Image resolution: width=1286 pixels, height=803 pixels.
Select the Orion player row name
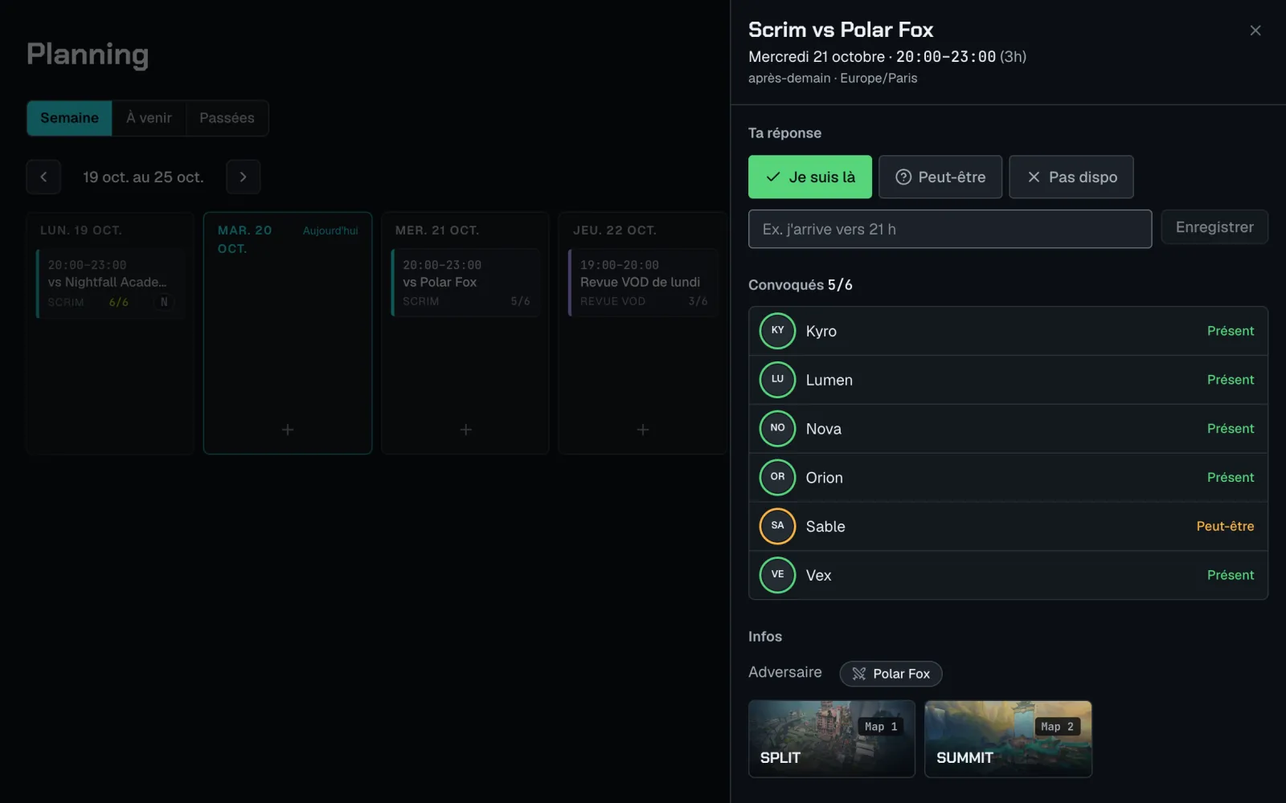click(824, 478)
